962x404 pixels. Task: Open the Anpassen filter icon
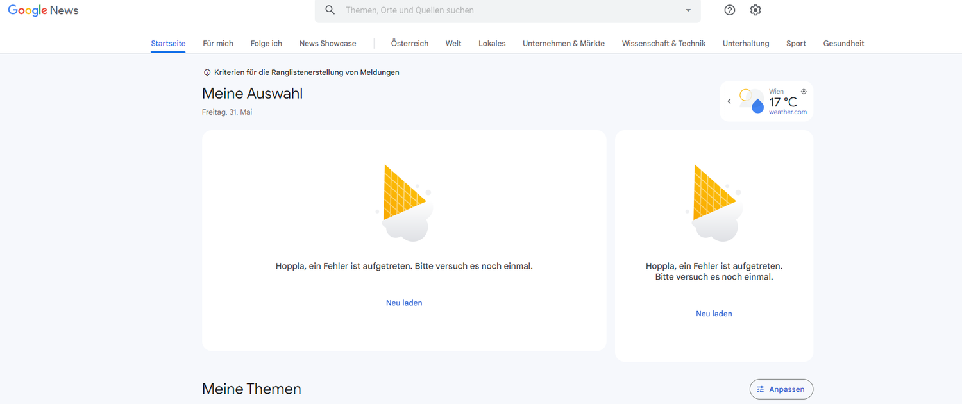click(761, 389)
